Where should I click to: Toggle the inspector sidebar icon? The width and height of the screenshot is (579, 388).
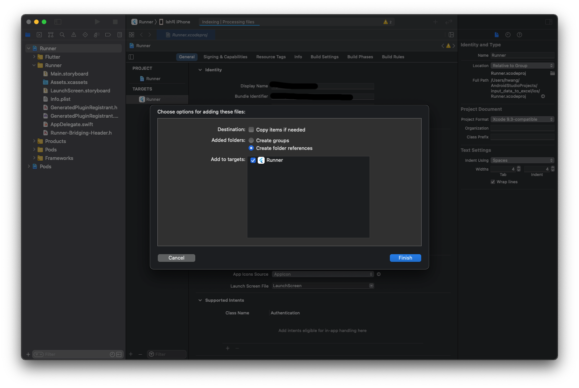pos(549,22)
